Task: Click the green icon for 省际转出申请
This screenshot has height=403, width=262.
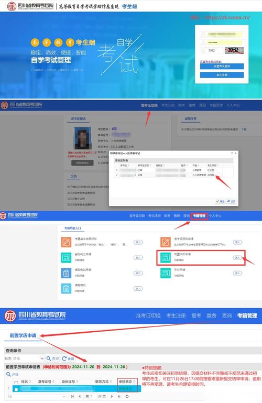Action: pos(66,257)
